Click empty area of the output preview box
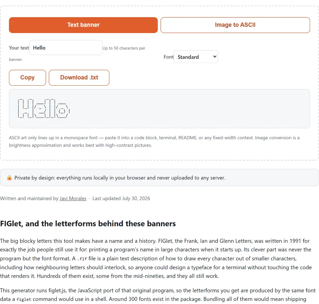The width and height of the screenshot is (319, 304). tap(189, 108)
